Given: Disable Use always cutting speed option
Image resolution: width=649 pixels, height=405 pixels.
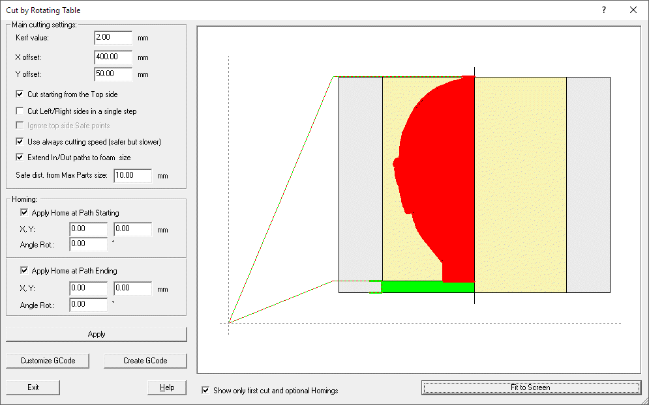Looking at the screenshot, I should (20, 141).
